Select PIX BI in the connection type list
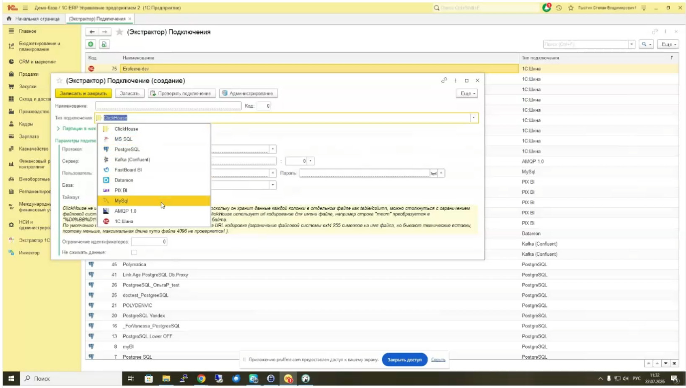This screenshot has height=388, width=686. click(x=154, y=190)
